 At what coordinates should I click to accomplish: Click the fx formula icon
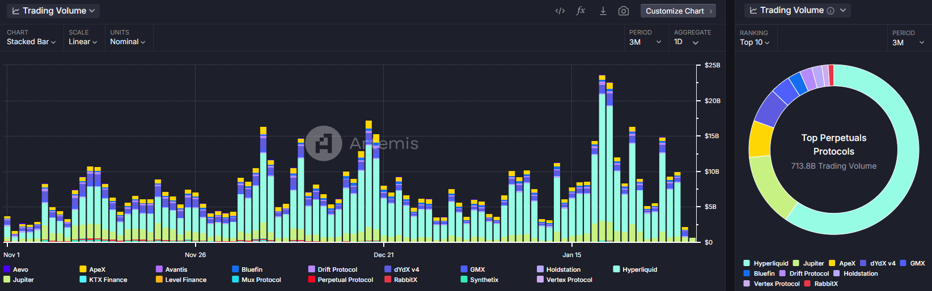[x=581, y=11]
